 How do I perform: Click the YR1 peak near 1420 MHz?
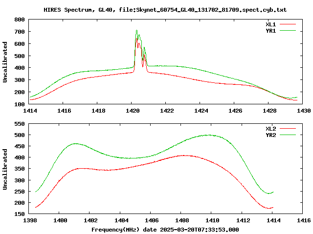[x=137, y=30]
